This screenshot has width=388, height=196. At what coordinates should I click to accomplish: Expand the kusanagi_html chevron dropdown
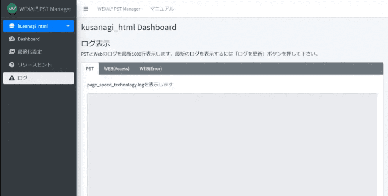[x=68, y=26]
